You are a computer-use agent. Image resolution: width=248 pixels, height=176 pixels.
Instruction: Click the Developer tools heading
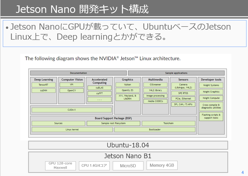point(211,80)
